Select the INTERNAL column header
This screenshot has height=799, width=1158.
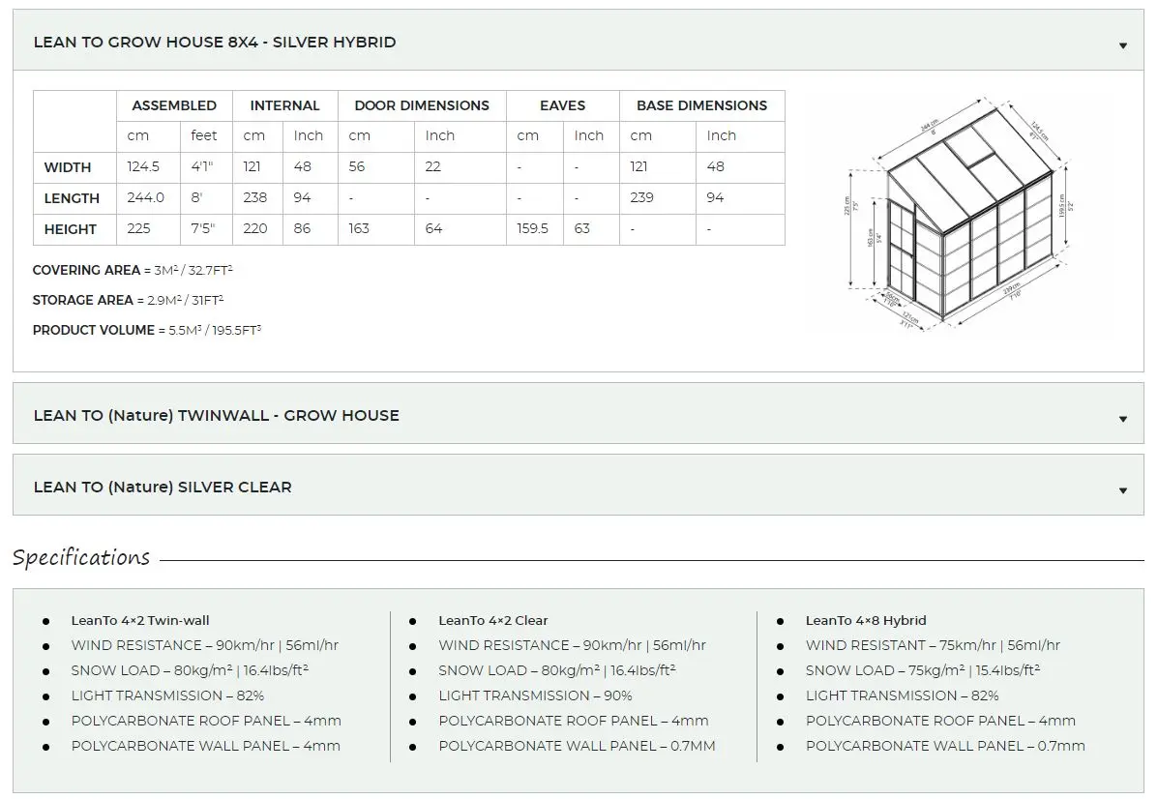(x=285, y=105)
